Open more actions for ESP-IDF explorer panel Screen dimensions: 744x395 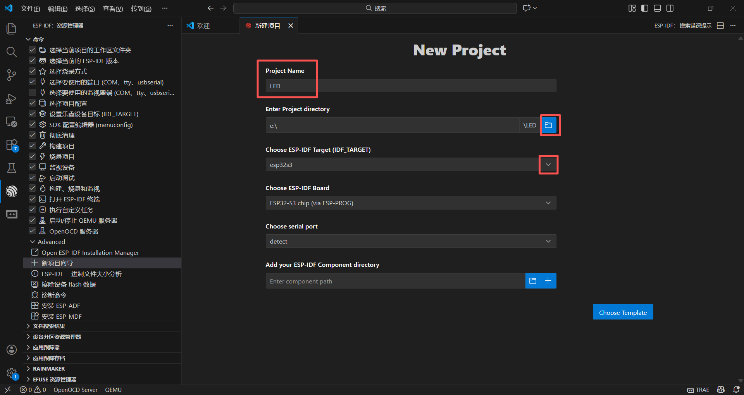tap(170, 26)
